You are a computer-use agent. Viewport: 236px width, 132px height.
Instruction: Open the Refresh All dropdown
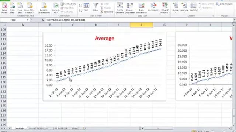pyautogui.click(x=56, y=8)
